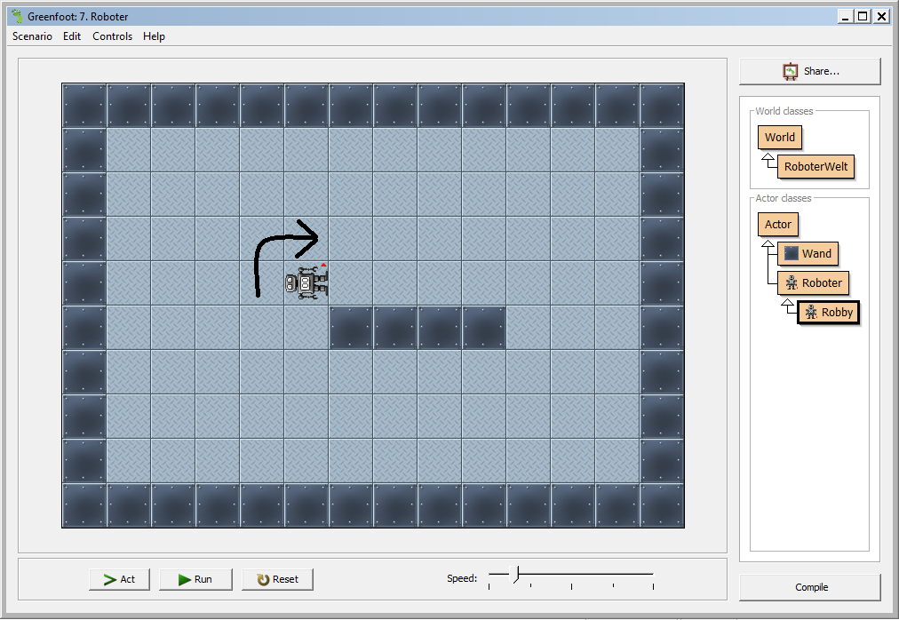Click the hand-drawn black turn arrow

(285, 258)
